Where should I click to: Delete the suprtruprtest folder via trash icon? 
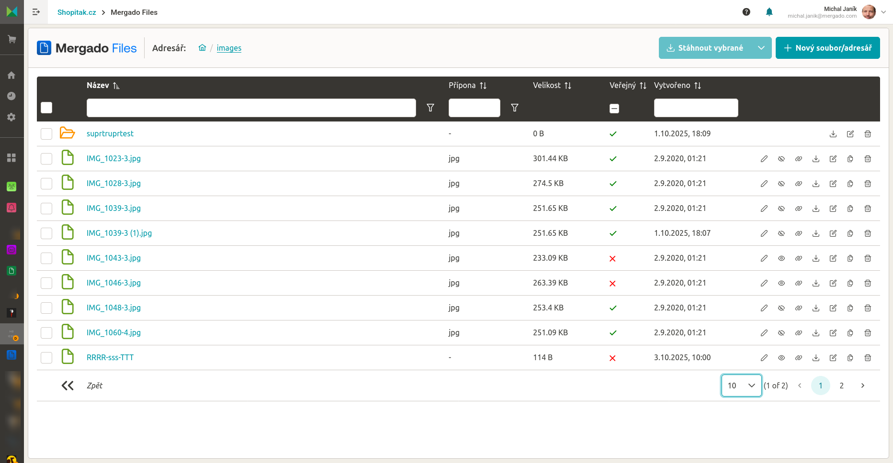pos(867,134)
